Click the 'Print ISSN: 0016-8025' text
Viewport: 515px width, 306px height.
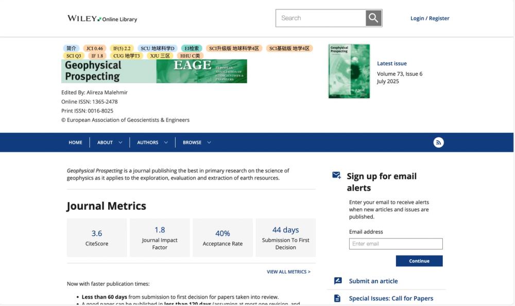coord(87,111)
